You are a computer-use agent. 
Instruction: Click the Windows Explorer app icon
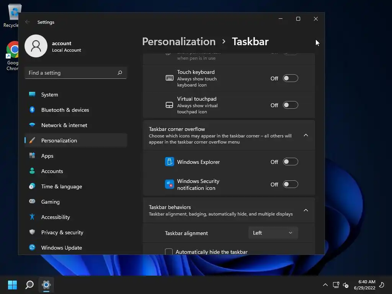[x=170, y=162]
